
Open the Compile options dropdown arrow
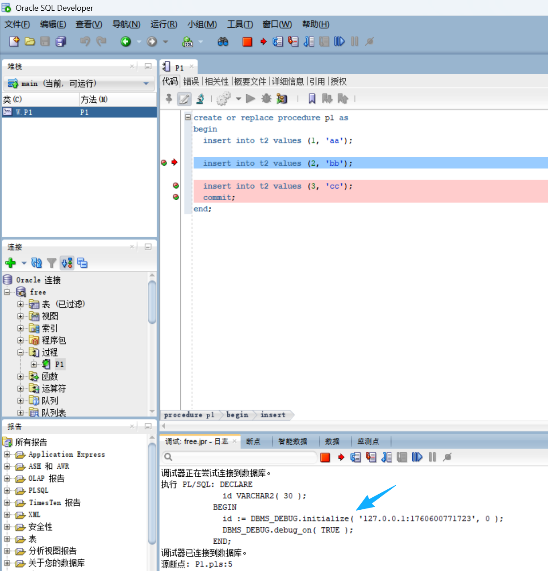[x=238, y=99]
